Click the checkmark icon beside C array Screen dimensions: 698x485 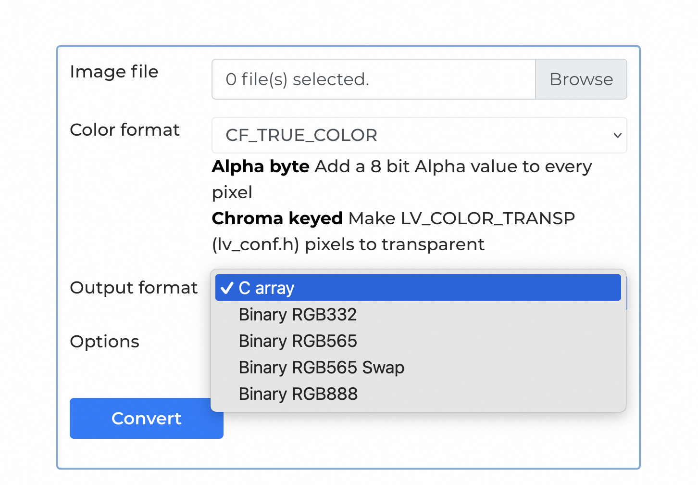226,288
